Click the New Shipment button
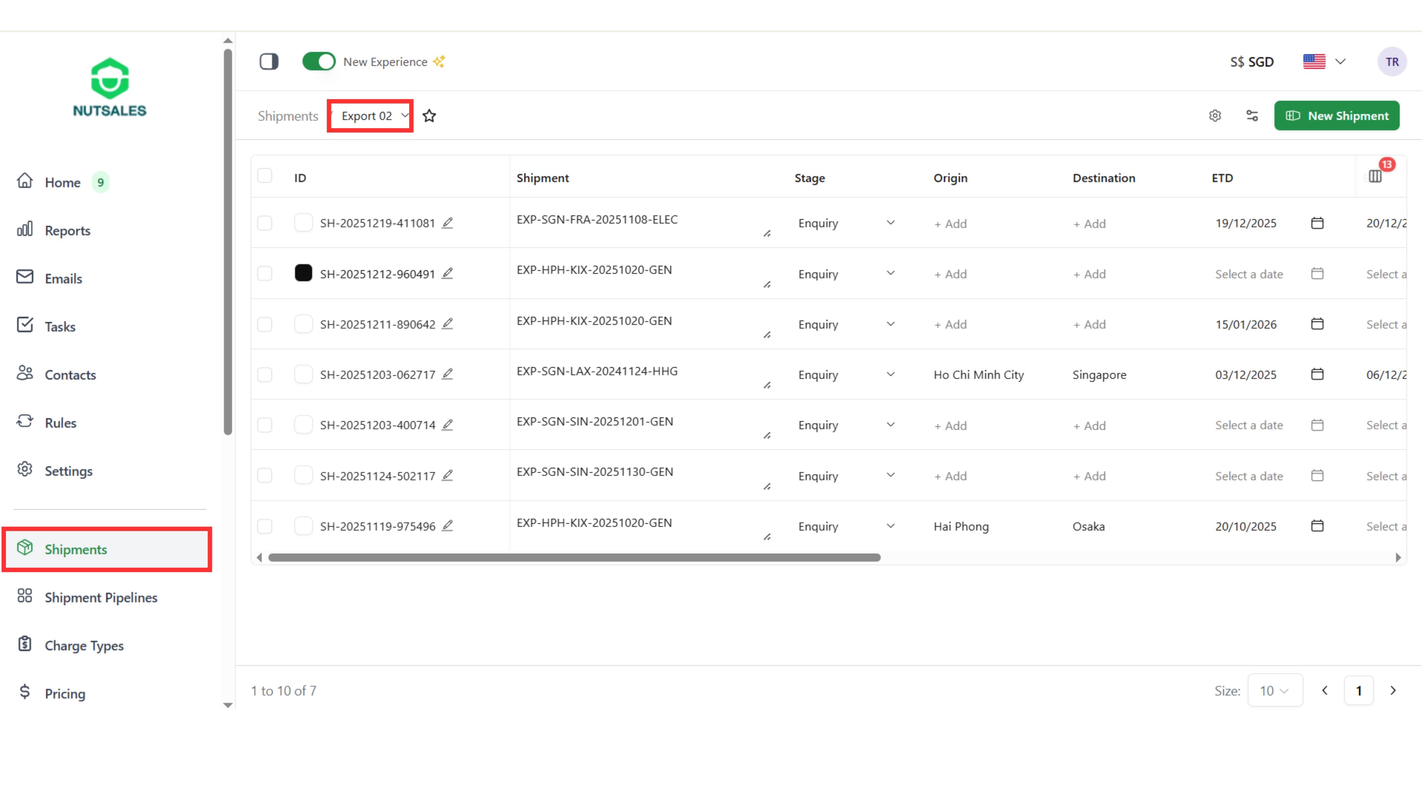This screenshot has height=799, width=1422. click(x=1336, y=116)
